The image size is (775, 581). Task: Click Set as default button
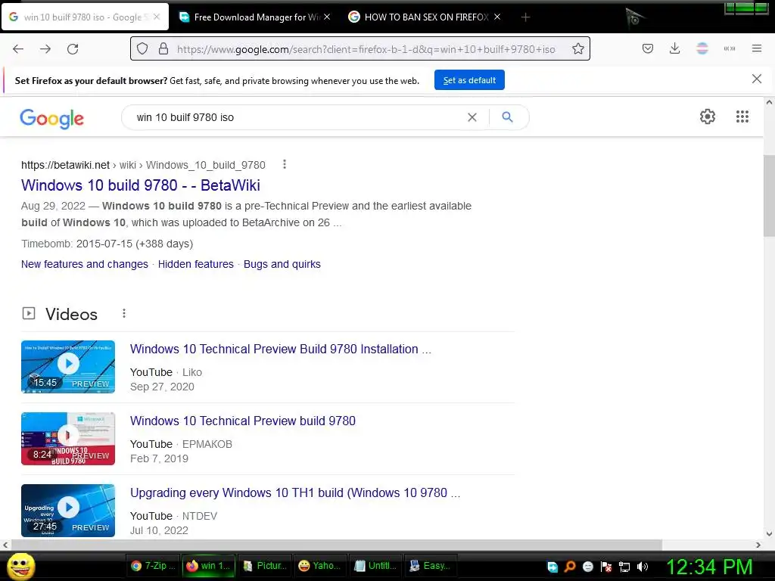(469, 80)
